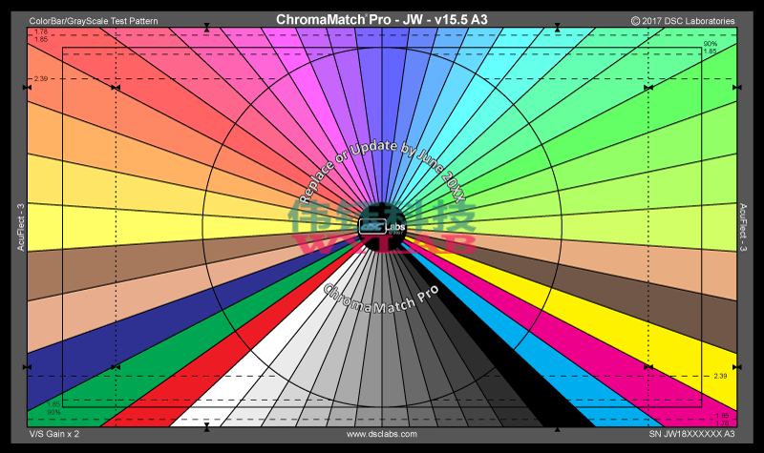
Task: Click the '2.39' marker on the right side
Action: coord(720,376)
